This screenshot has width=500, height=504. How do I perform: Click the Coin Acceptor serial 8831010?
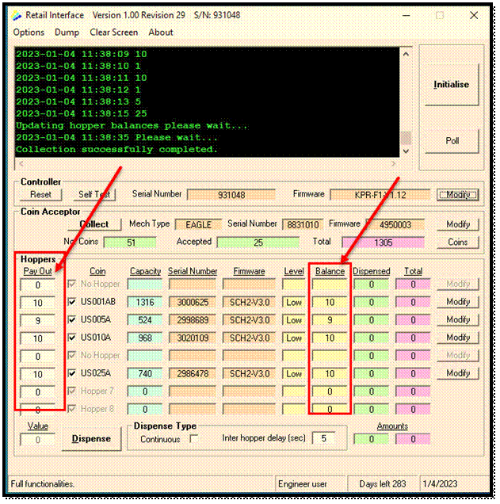[303, 225]
